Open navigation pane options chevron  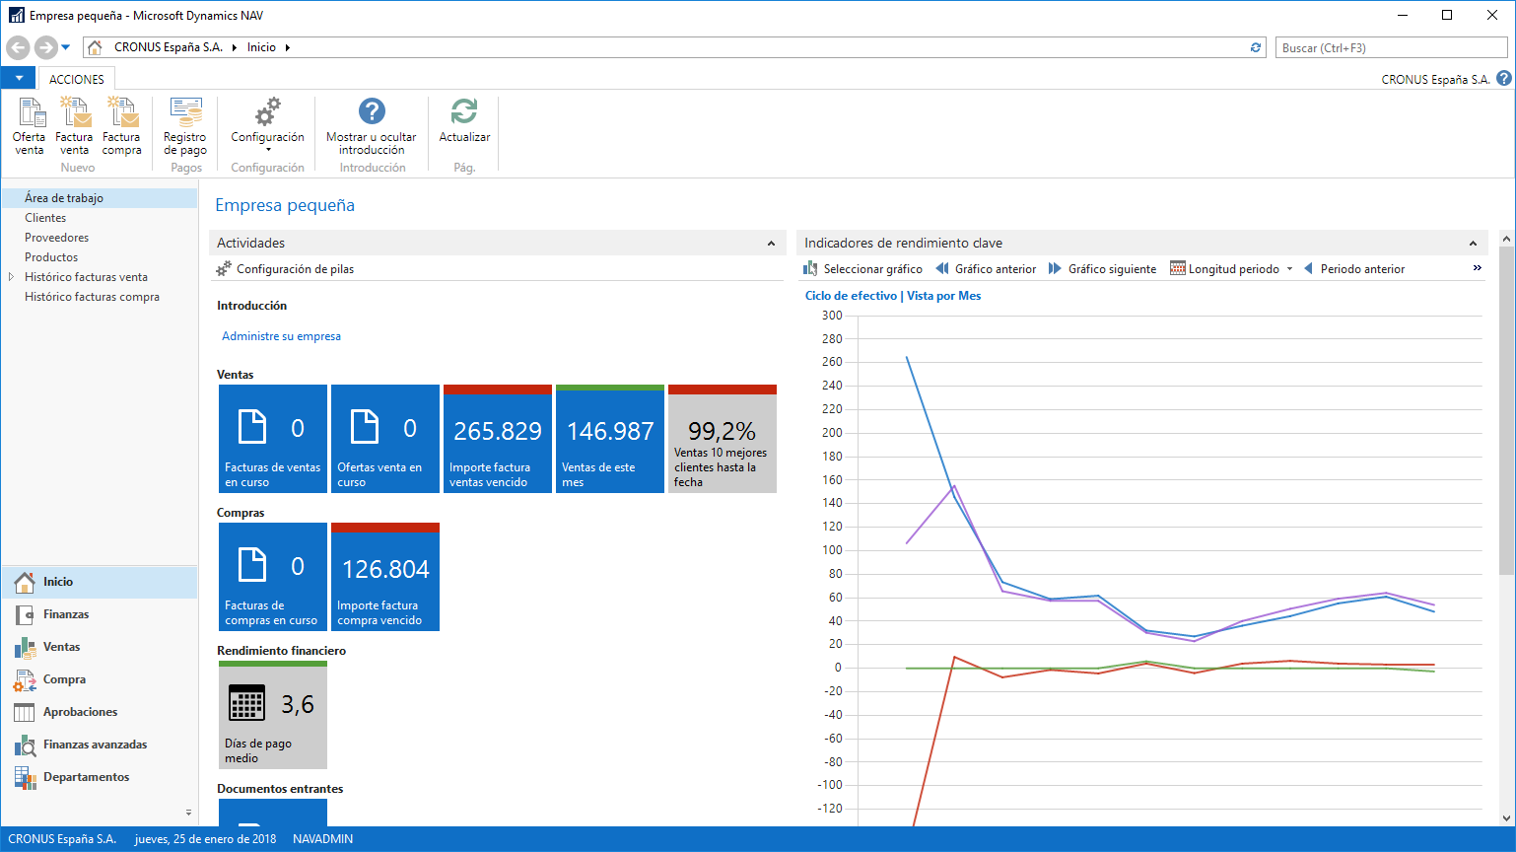click(x=188, y=813)
